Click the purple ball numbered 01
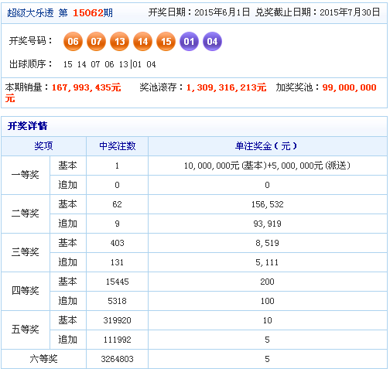 189,41
